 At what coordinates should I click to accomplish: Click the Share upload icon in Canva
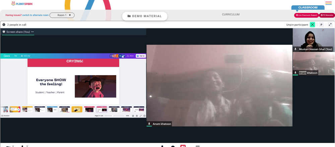pos(128,56)
